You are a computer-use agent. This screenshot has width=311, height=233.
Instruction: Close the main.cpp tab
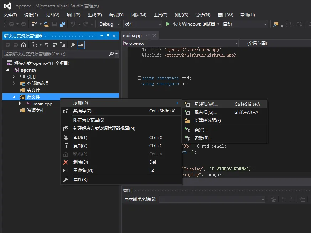(x=154, y=36)
